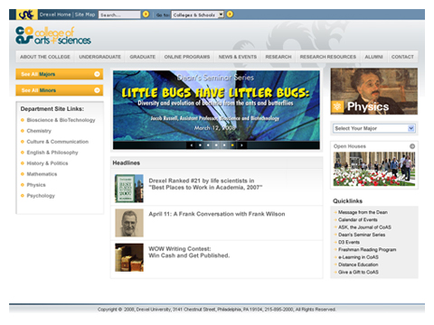Click the search input field
This screenshot has width=434, height=325.
pyautogui.click(x=119, y=14)
